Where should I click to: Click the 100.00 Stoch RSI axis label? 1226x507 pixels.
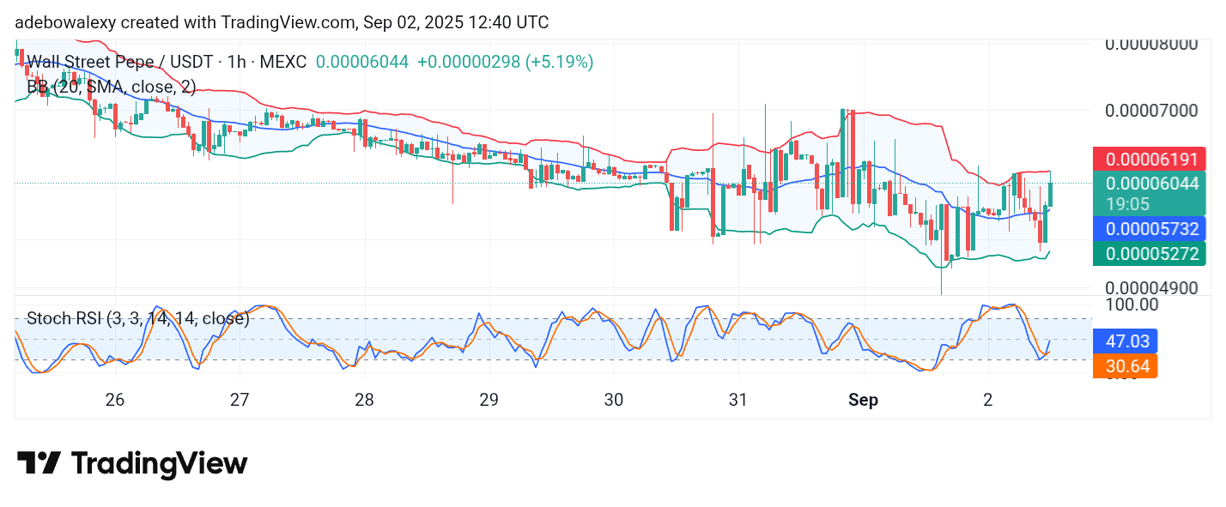1131,305
